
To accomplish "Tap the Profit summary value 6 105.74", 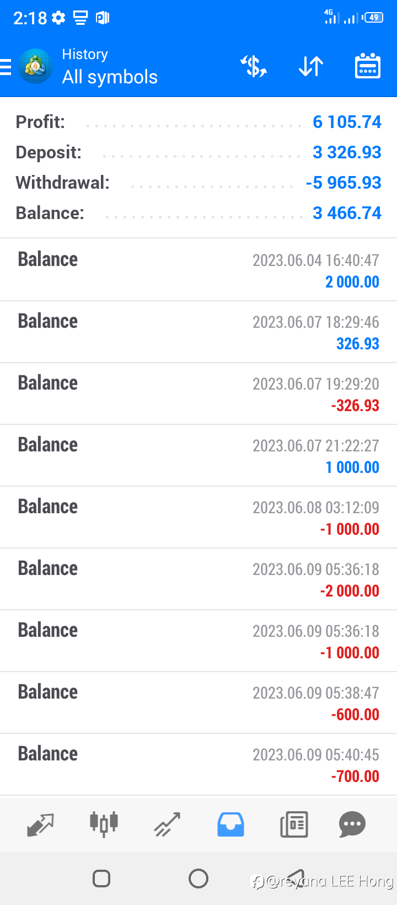I will pos(347,122).
